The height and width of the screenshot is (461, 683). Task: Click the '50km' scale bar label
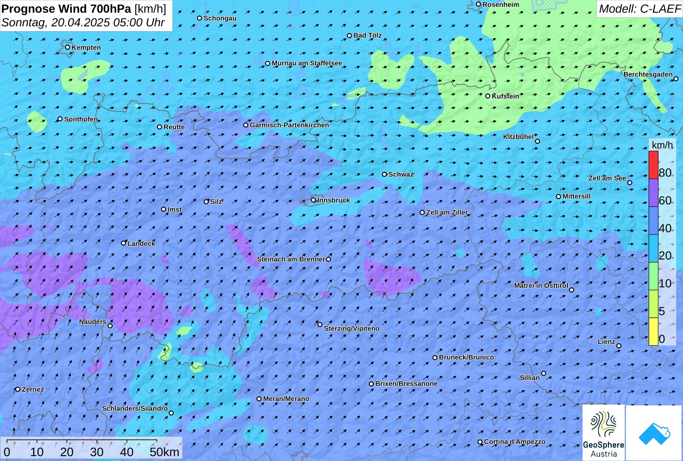pos(164,452)
